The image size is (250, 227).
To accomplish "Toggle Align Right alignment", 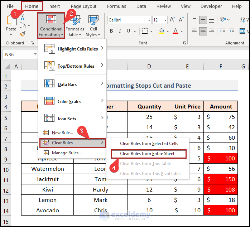I will tap(212, 31).
